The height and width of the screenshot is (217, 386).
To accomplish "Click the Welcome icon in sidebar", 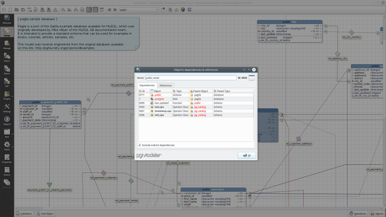I will coord(7,18).
